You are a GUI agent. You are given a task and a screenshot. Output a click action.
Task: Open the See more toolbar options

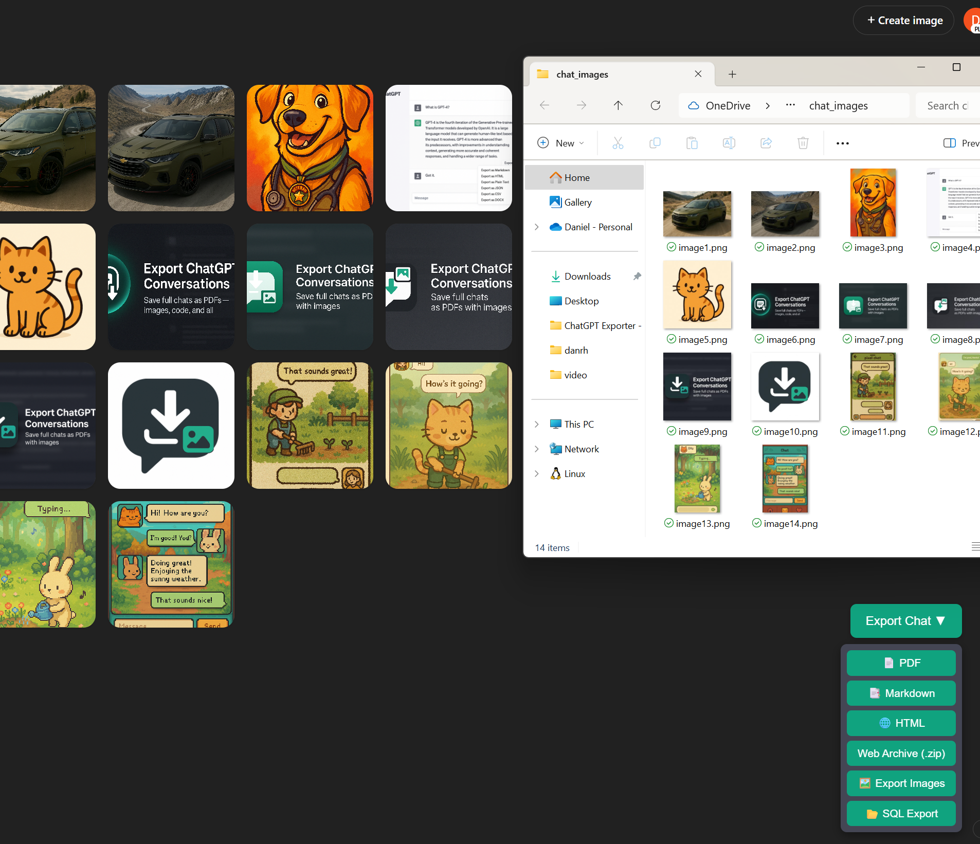coord(842,143)
